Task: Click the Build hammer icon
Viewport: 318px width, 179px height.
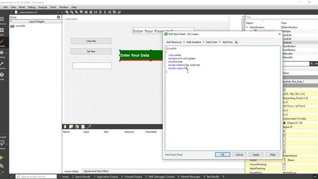Action: click(1, 173)
